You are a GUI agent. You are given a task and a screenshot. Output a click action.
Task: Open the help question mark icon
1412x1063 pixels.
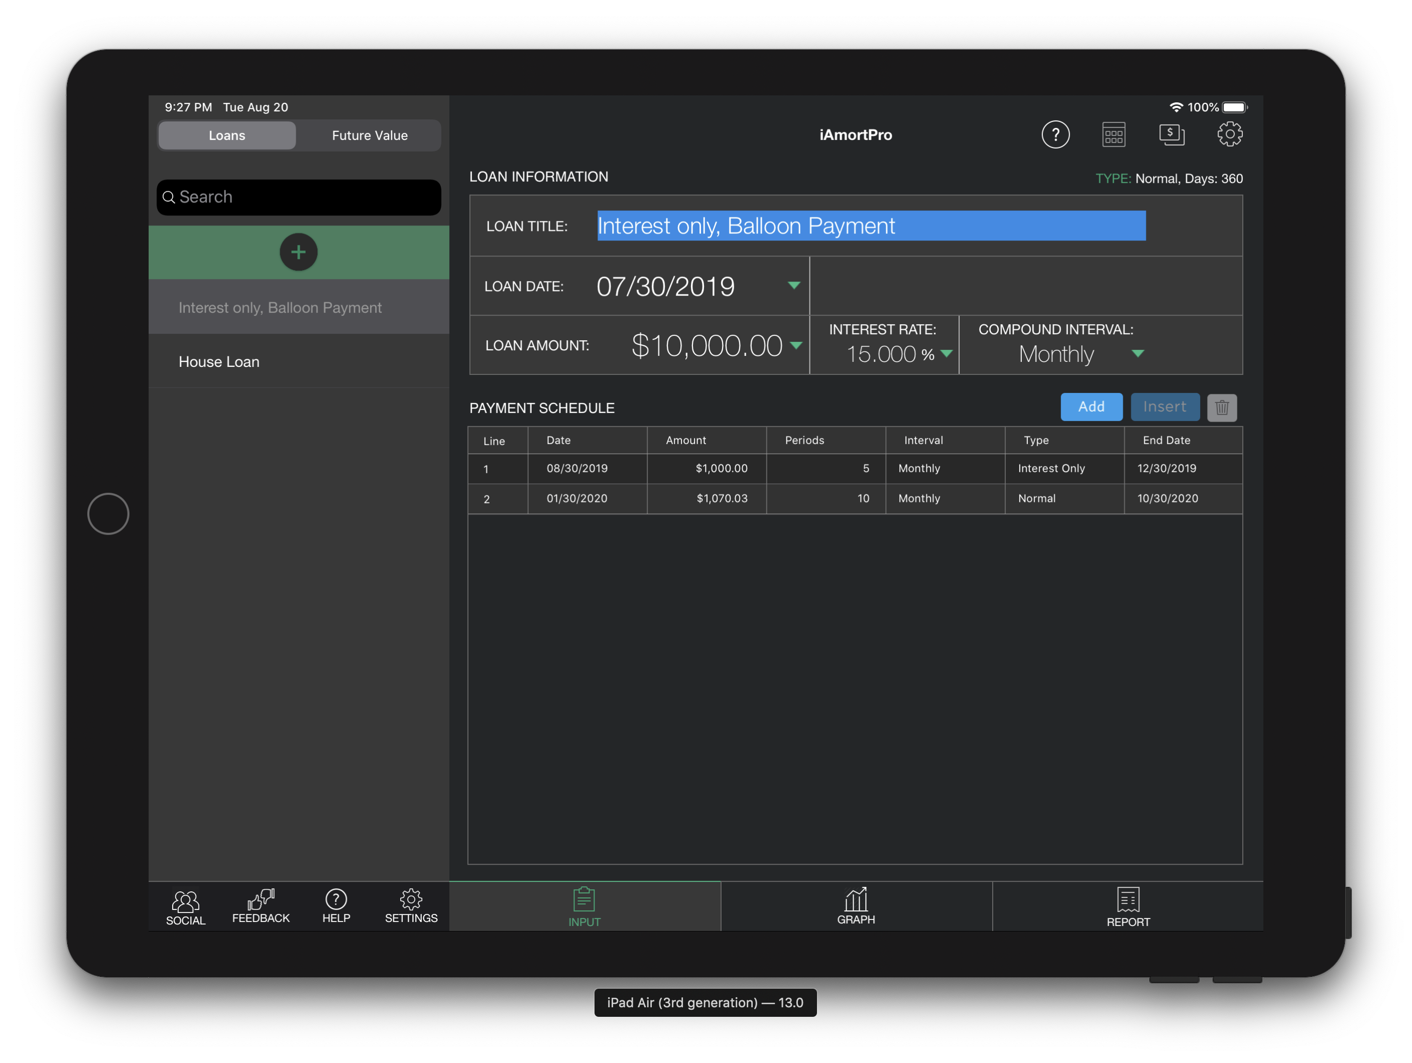coord(1055,135)
